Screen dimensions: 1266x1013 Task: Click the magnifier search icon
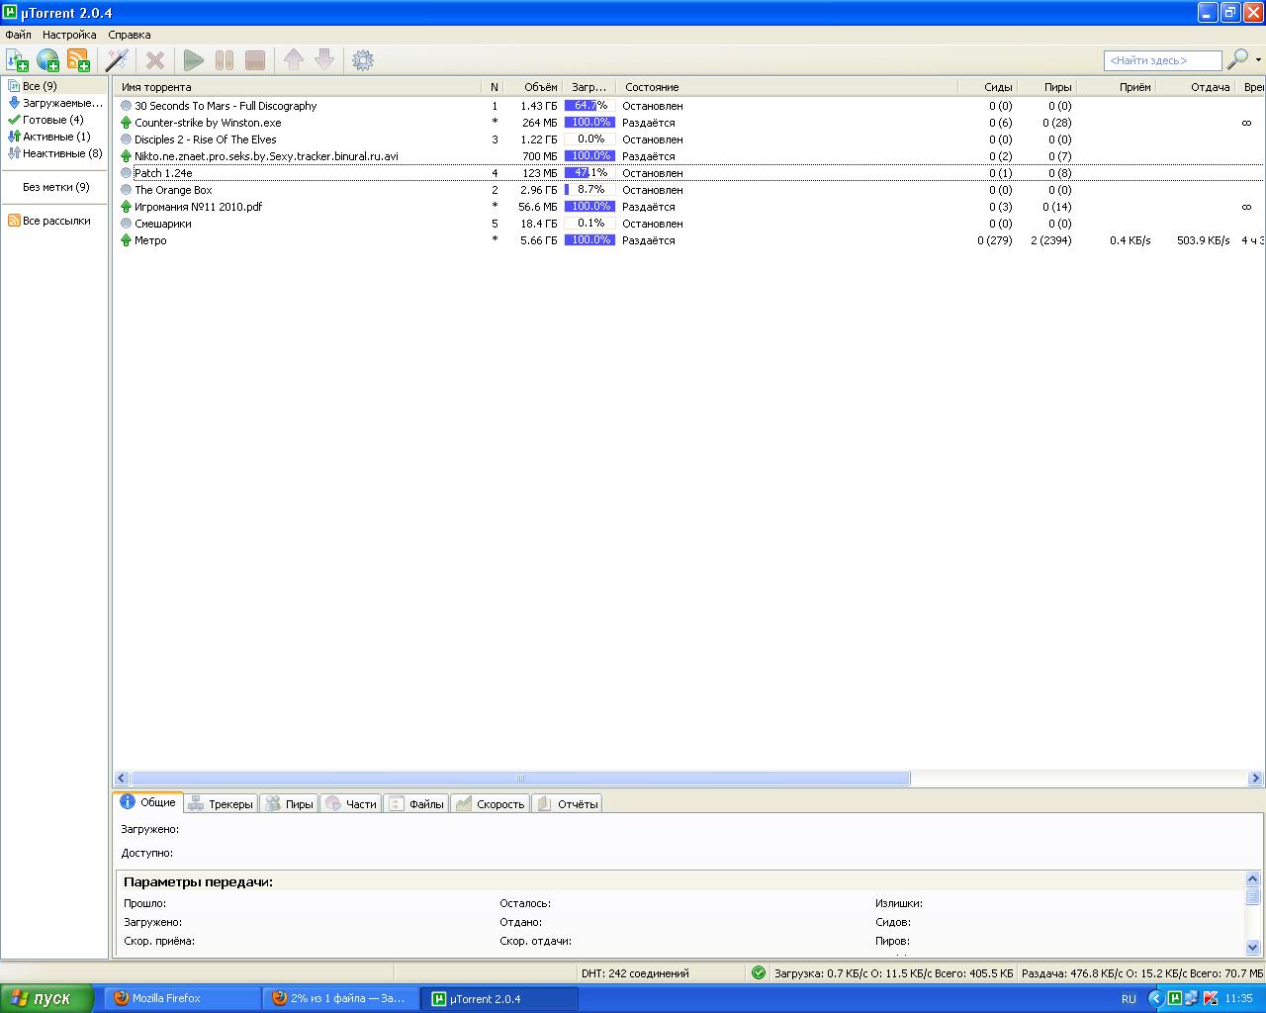pyautogui.click(x=1236, y=60)
